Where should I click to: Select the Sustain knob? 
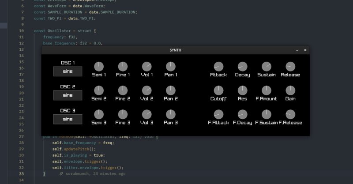click(x=266, y=67)
